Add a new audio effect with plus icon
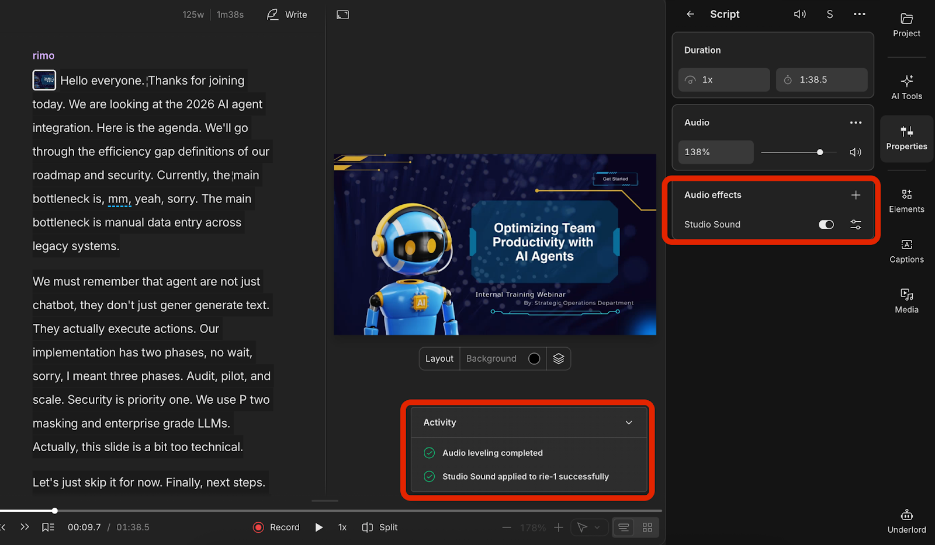The height and width of the screenshot is (545, 935). tap(856, 195)
